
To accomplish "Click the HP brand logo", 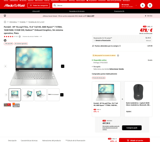I will pyautogui.click(x=5, y=40).
